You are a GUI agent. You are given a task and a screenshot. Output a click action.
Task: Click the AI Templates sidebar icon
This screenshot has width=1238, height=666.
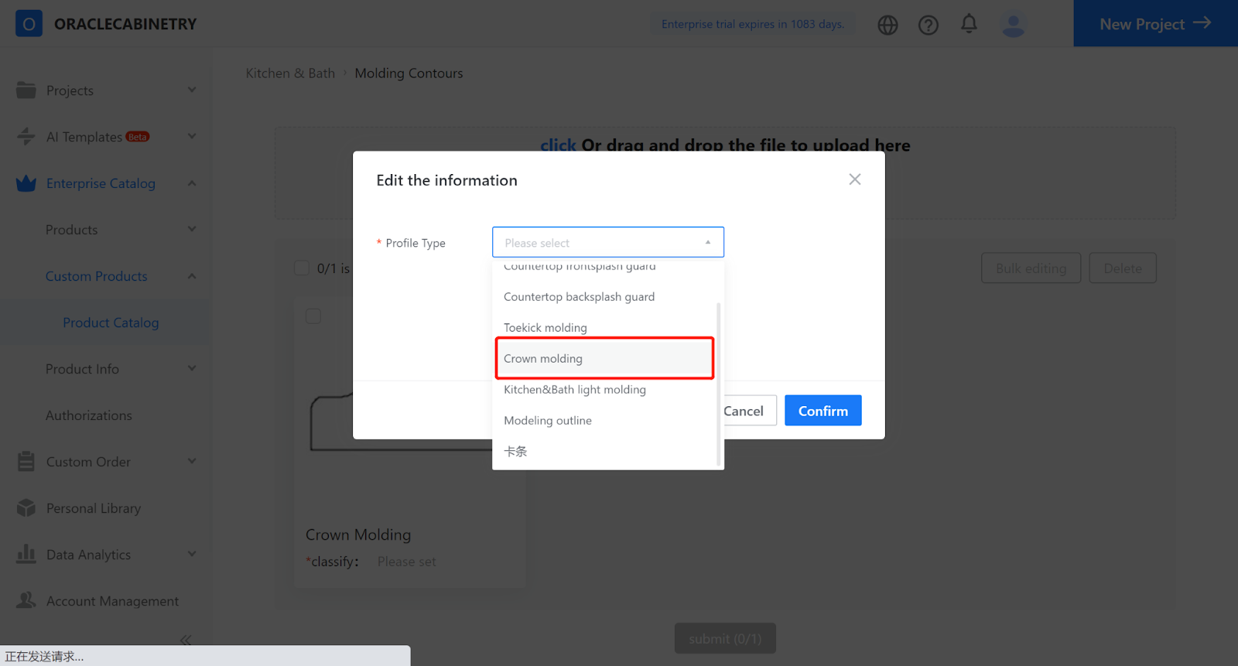(26, 136)
